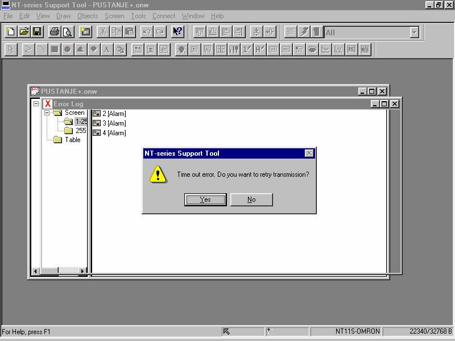This screenshot has width=455, height=341.
Task: Click the Align Left toolbar icon
Action: 226,32
